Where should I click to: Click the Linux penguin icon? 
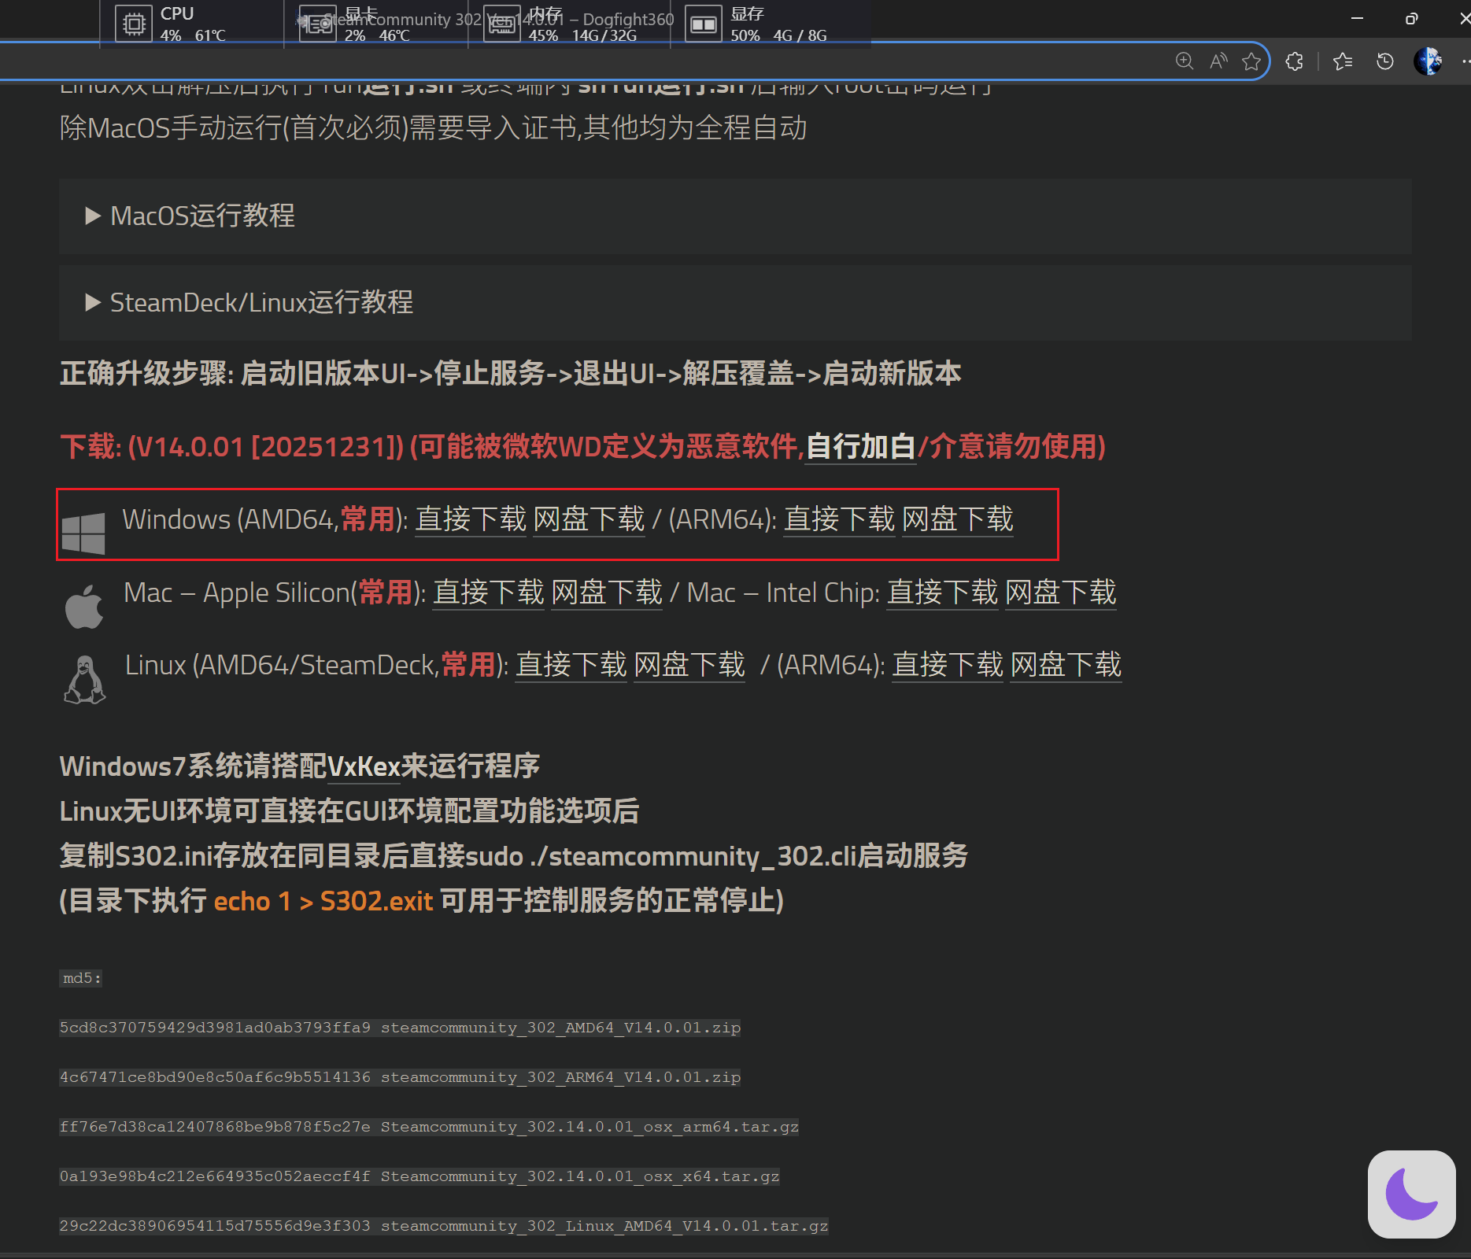(84, 680)
